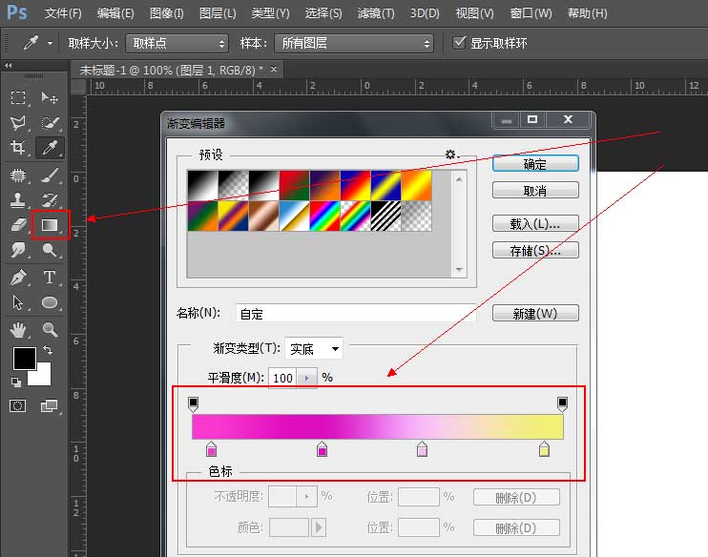Swap foreground and background colors
Screen dimensions: 708x557
point(48,351)
